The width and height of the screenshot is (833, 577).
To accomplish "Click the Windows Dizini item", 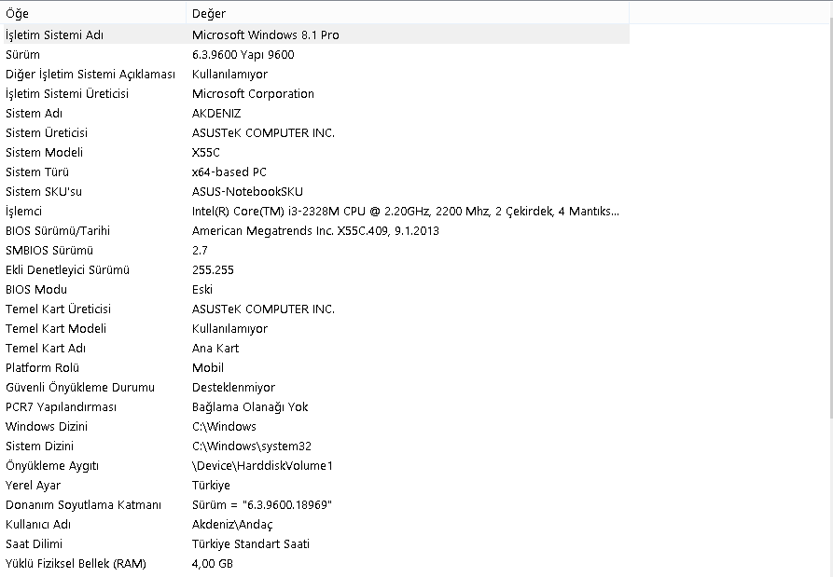I will click(47, 426).
